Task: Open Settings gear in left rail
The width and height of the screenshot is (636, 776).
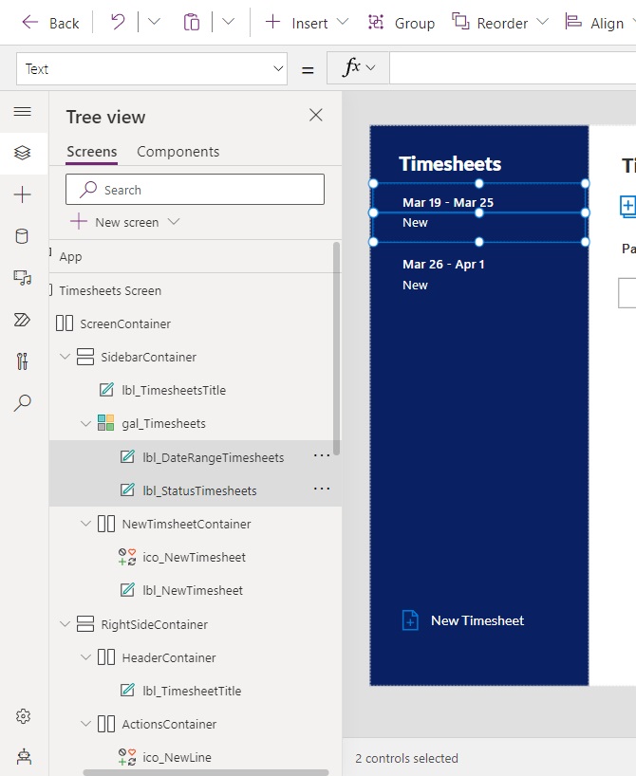Action: point(23,716)
